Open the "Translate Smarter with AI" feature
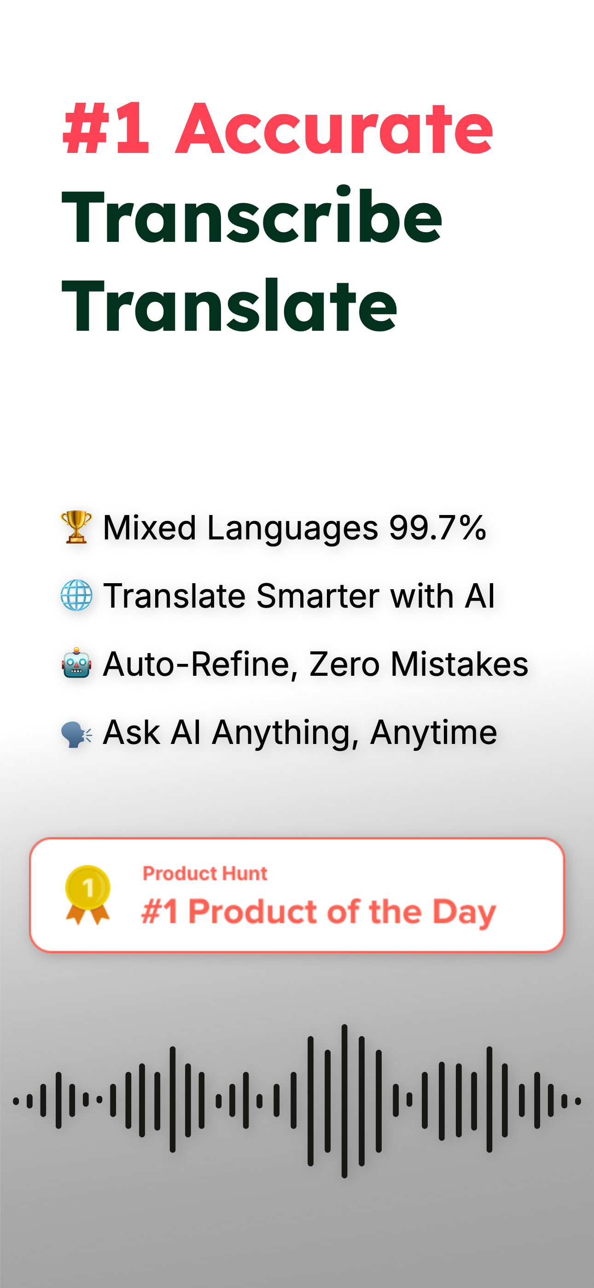This screenshot has width=594, height=1288. (x=298, y=596)
